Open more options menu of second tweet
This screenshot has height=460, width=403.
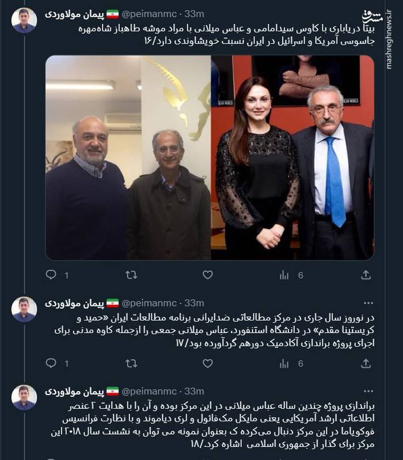(x=368, y=303)
